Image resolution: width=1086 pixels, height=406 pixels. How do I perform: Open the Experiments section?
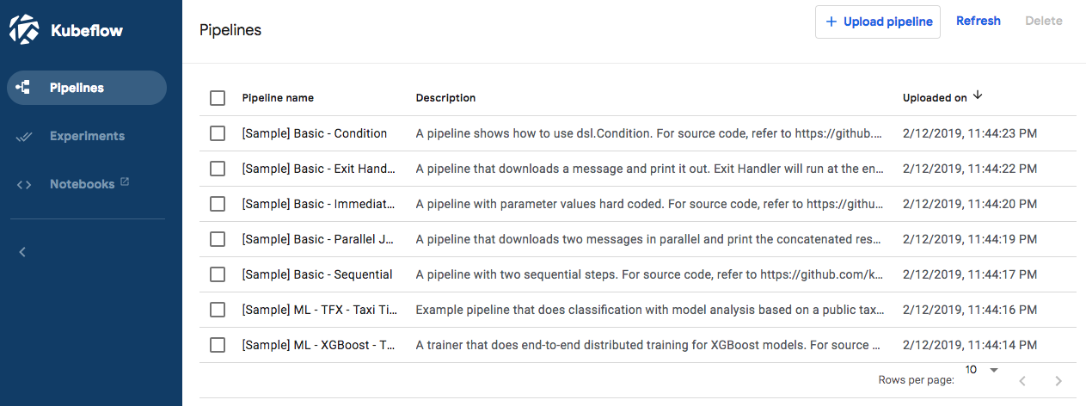(87, 136)
